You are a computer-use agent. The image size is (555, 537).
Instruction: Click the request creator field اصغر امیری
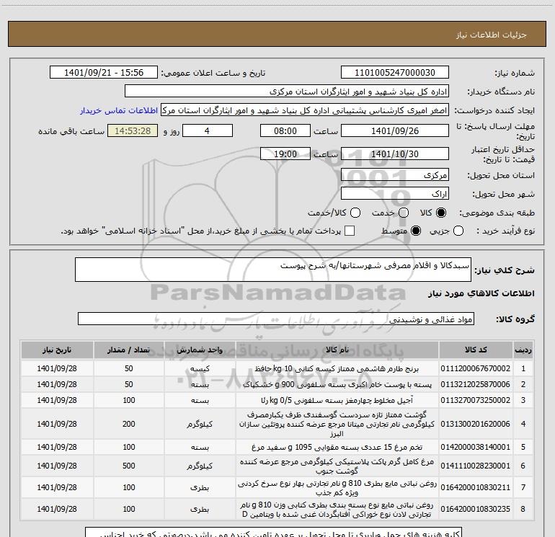tap(305, 110)
